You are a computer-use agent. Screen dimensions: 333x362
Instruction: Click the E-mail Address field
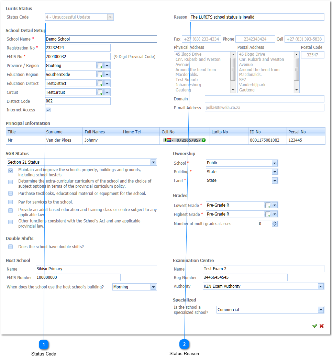(265, 108)
